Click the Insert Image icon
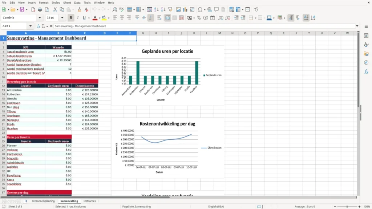 point(178,9)
